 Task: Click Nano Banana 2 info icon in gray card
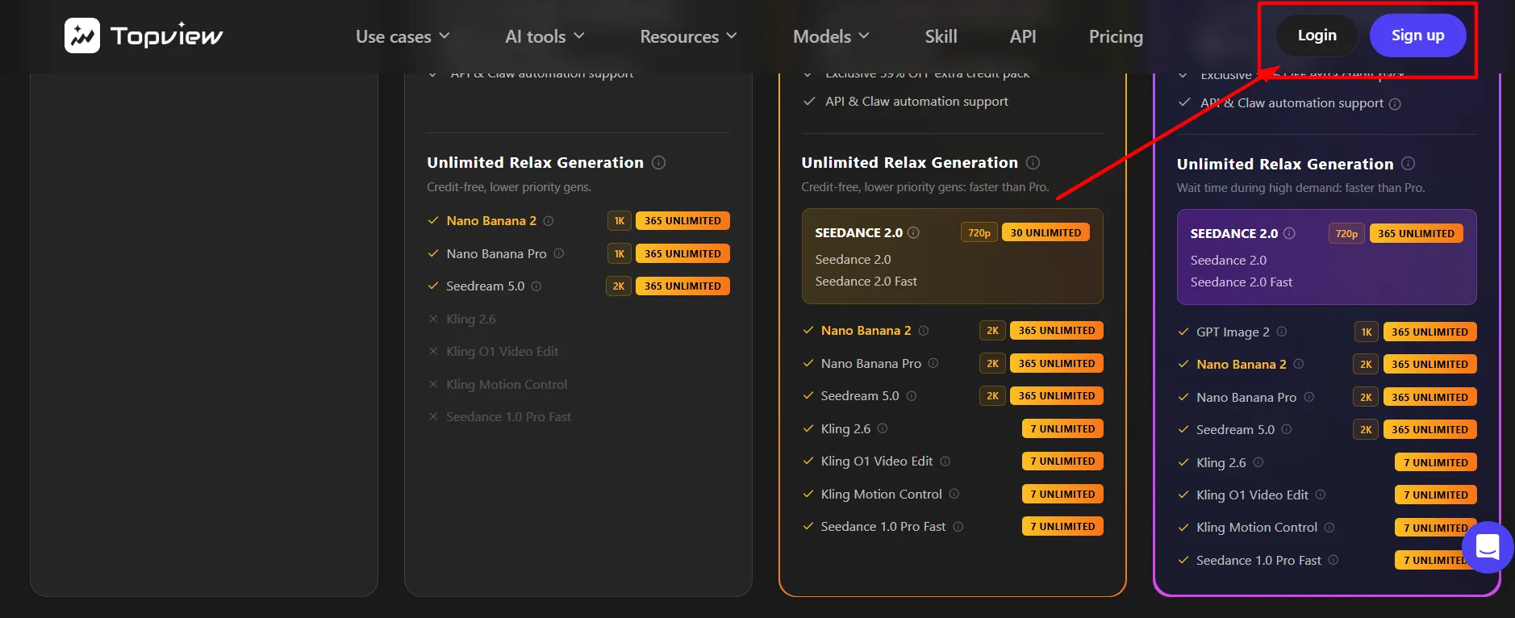(x=549, y=221)
